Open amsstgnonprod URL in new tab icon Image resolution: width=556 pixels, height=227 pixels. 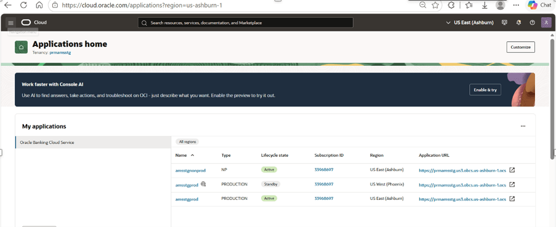click(x=512, y=170)
